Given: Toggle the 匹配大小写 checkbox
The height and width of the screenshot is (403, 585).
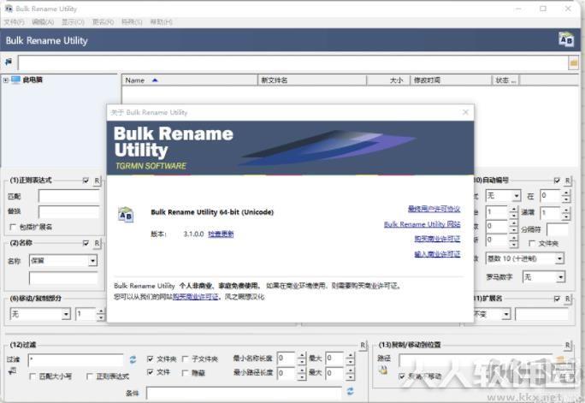Looking at the screenshot, I should click(x=32, y=376).
